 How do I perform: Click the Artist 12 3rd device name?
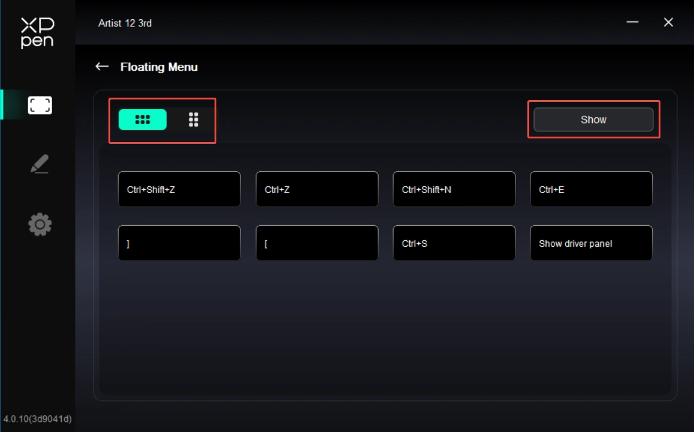(x=125, y=23)
